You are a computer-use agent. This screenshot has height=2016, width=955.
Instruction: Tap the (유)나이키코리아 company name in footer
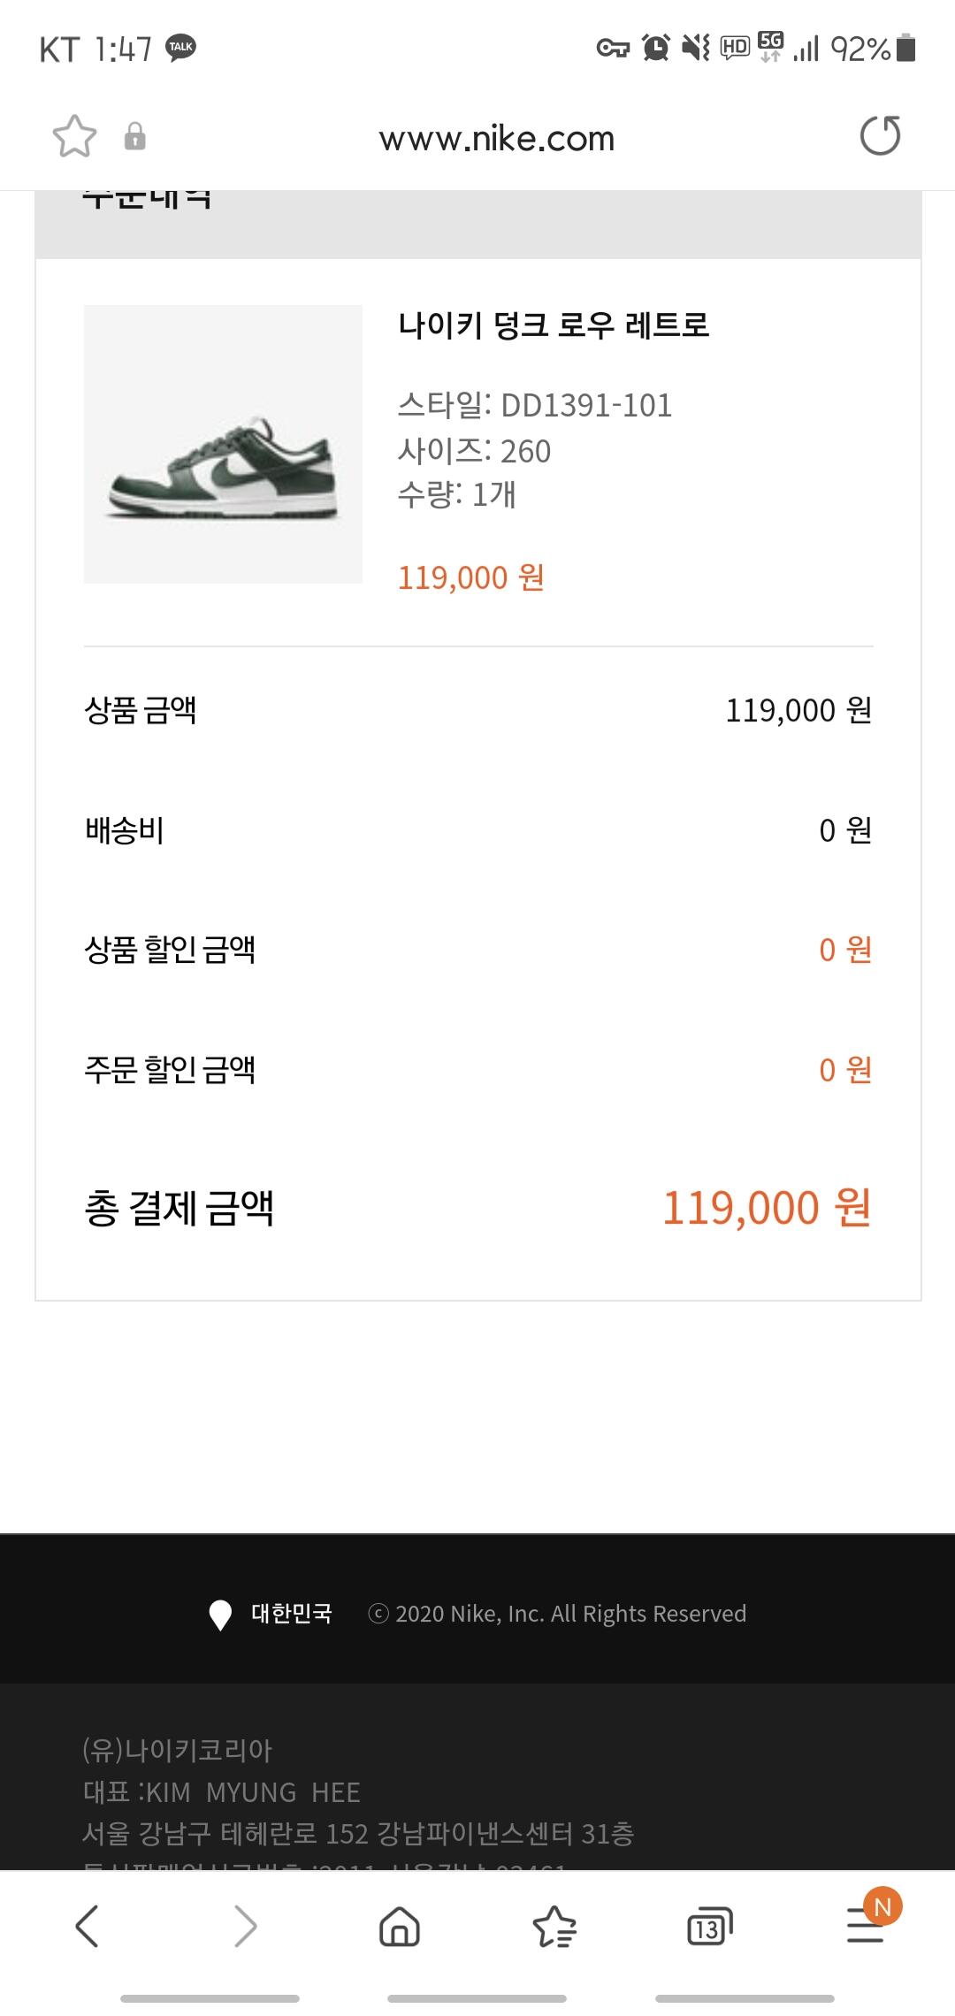click(x=177, y=1750)
